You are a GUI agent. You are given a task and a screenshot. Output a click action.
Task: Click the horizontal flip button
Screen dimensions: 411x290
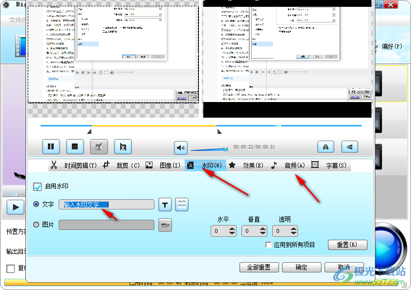(x=325, y=146)
